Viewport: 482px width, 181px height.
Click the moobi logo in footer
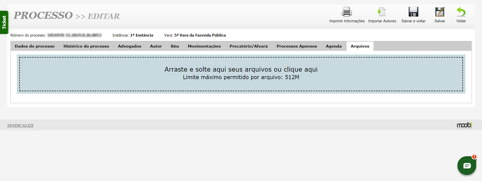[x=464, y=125]
